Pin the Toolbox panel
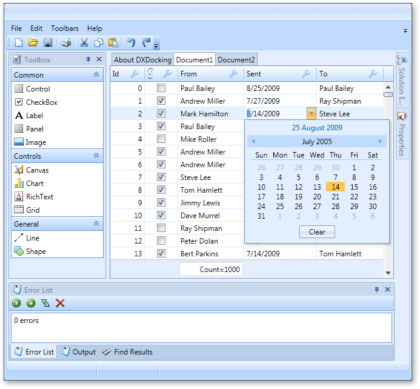The image size is (420, 389). 88,59
